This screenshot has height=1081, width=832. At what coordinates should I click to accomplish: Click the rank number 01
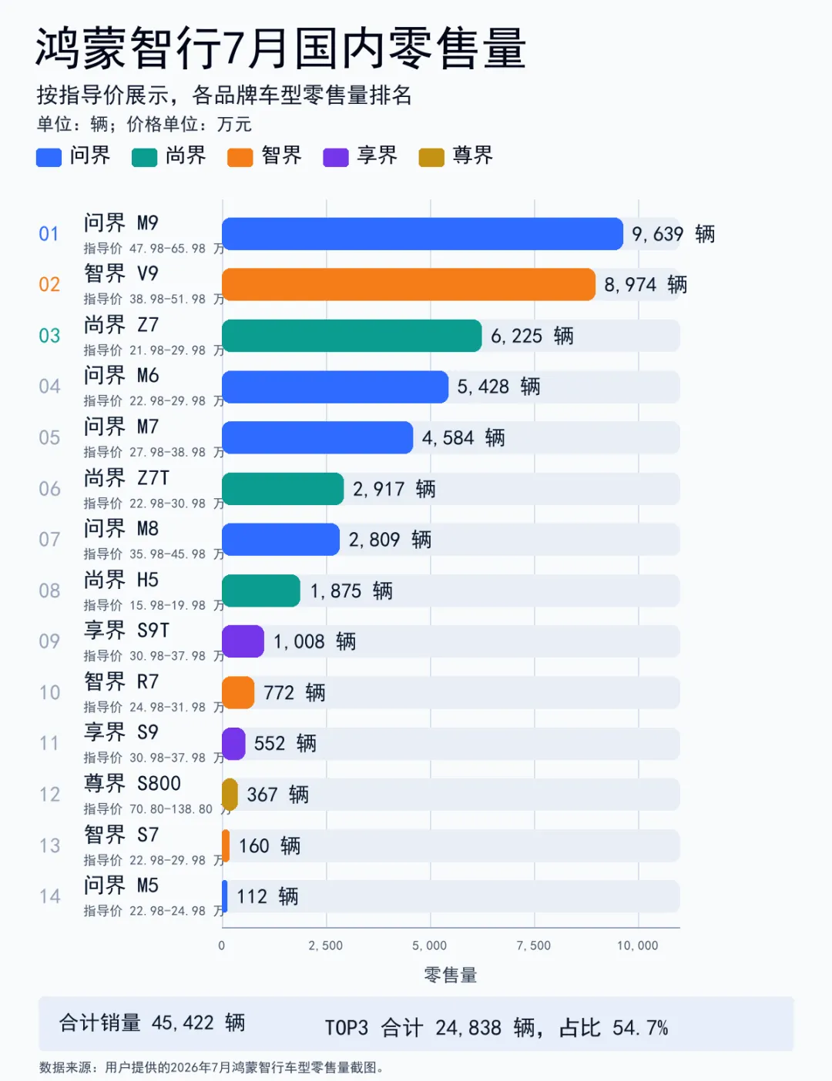point(49,234)
